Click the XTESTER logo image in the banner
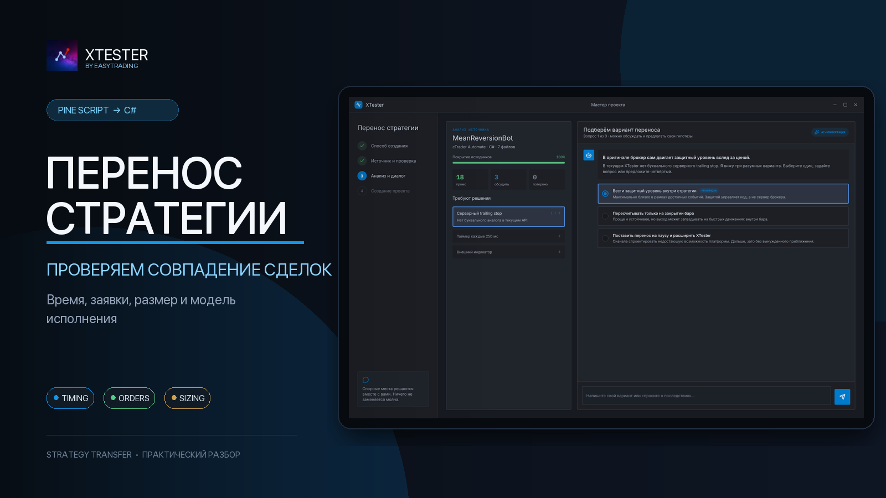886x498 pixels. pos(62,55)
